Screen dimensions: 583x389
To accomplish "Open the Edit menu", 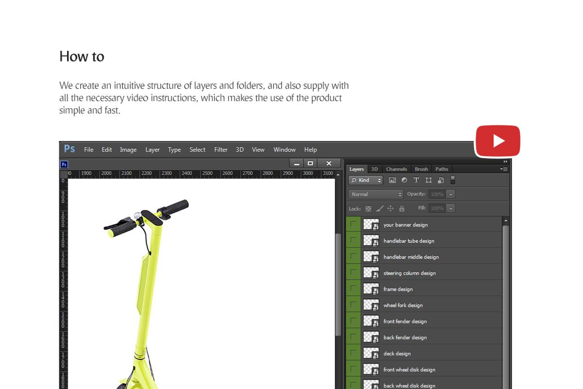I will tap(107, 150).
